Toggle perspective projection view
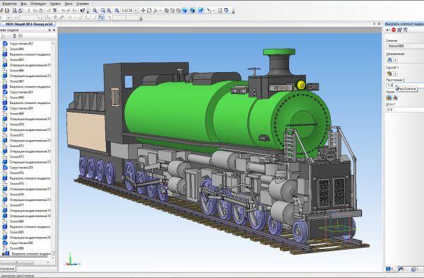 pos(201,11)
